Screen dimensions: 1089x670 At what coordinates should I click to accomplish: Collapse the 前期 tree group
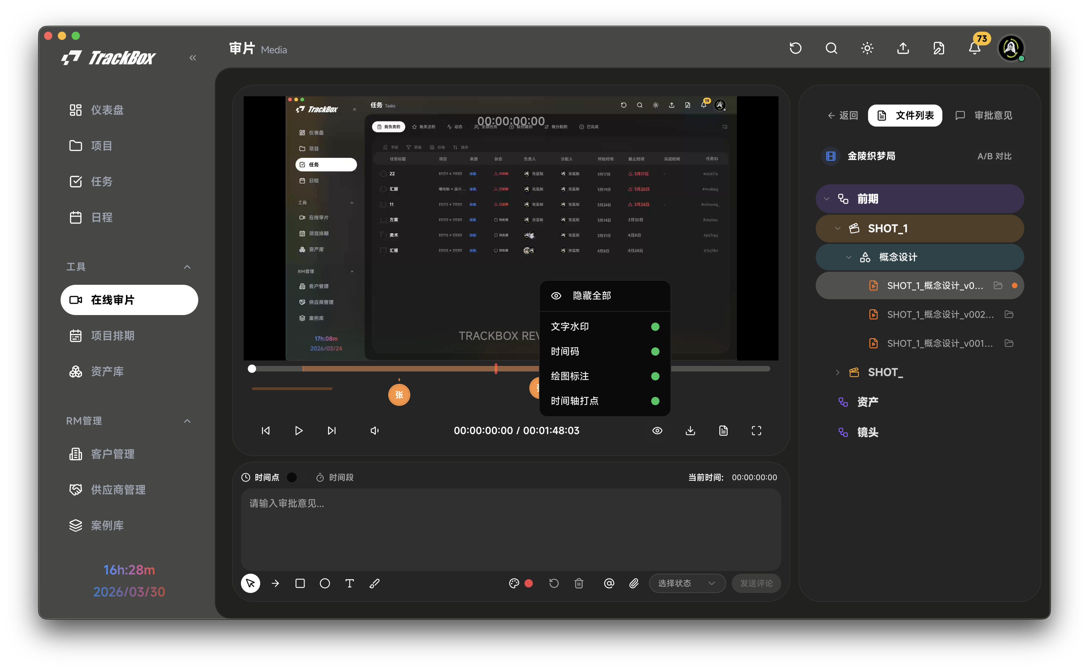click(x=826, y=199)
